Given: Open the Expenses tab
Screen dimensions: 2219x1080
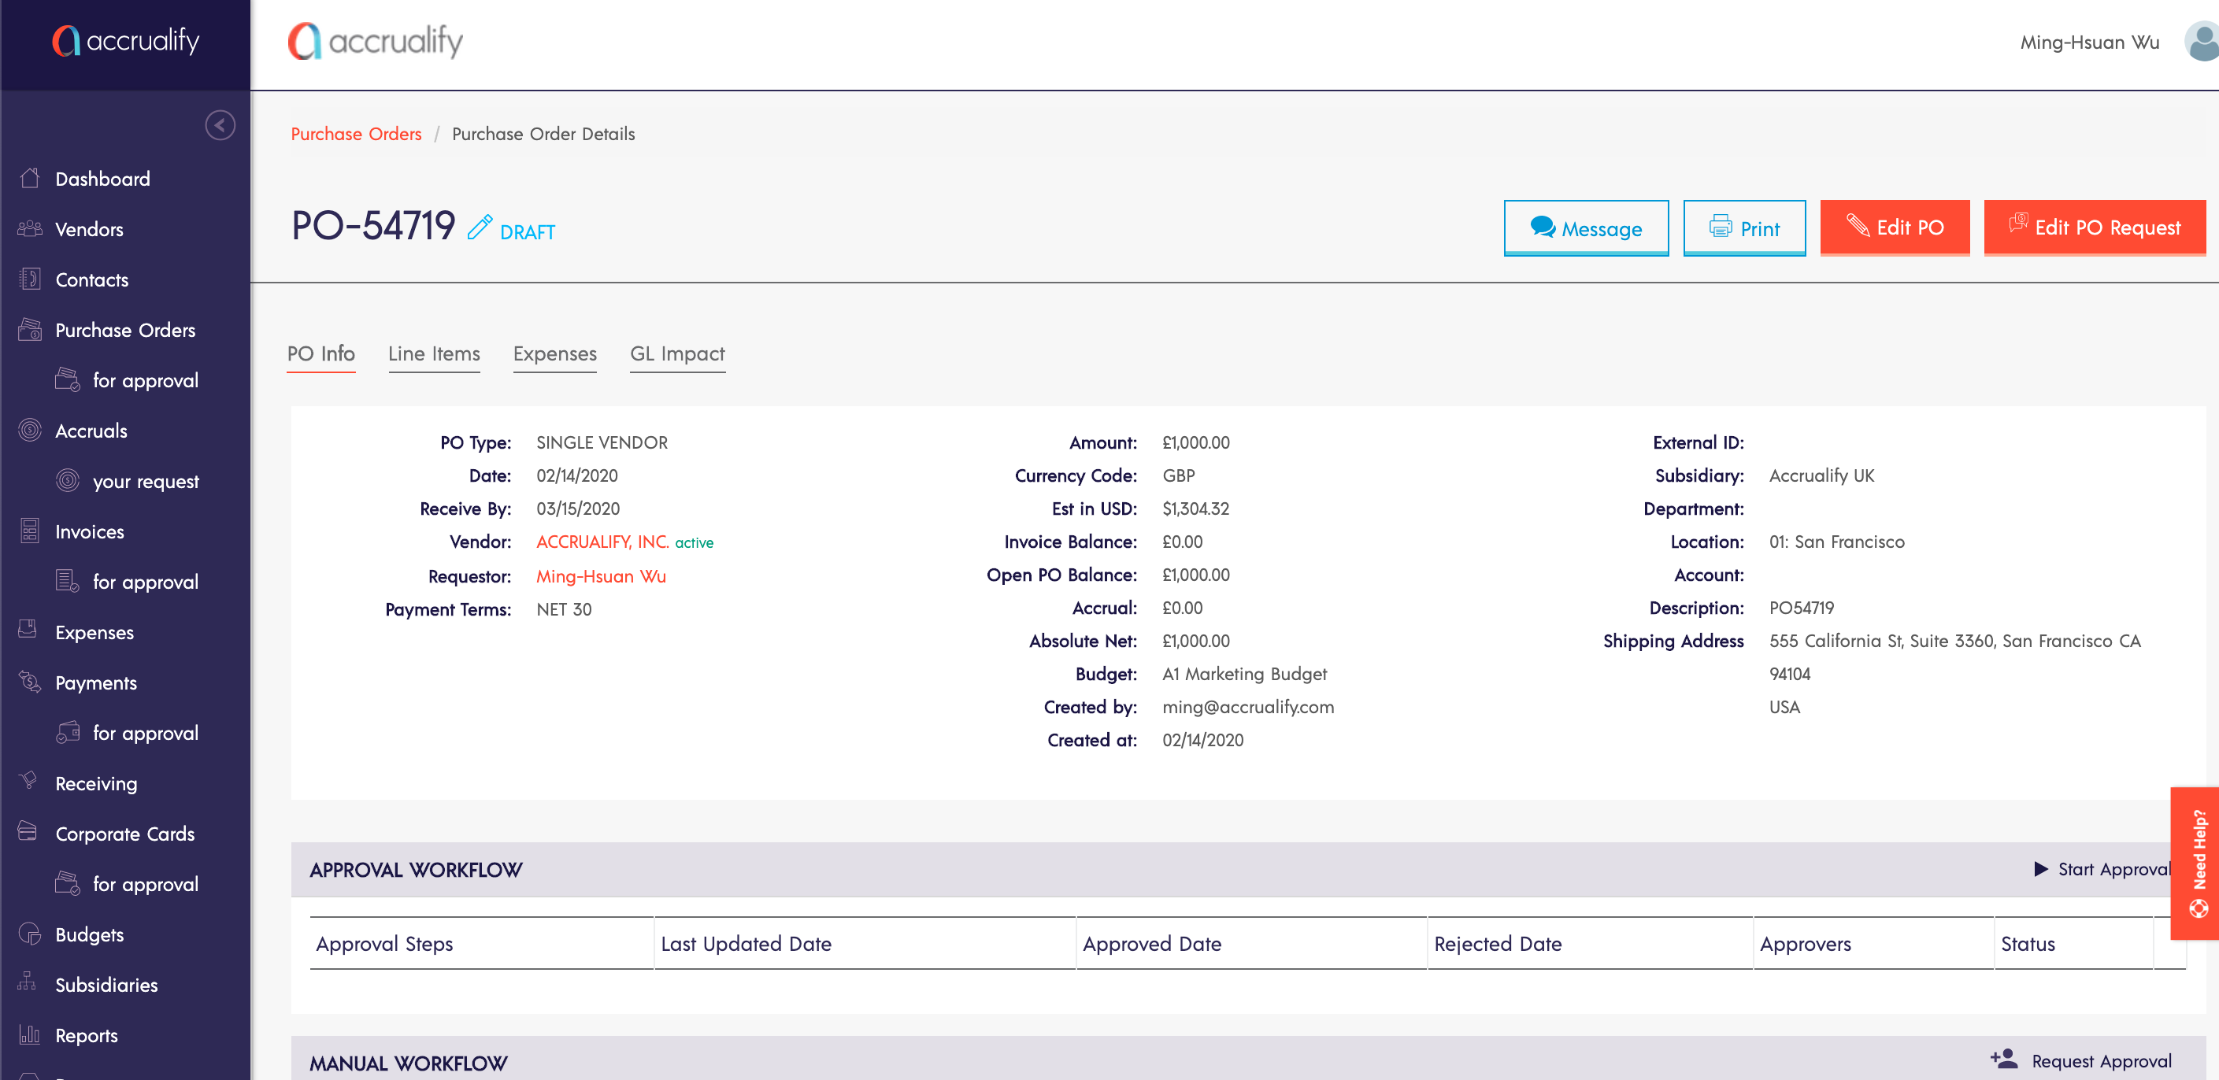Looking at the screenshot, I should coord(554,354).
